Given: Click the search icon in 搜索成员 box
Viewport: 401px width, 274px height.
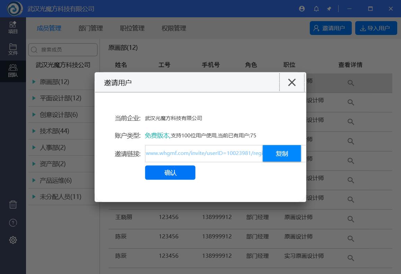Looking at the screenshot, I should point(34,49).
